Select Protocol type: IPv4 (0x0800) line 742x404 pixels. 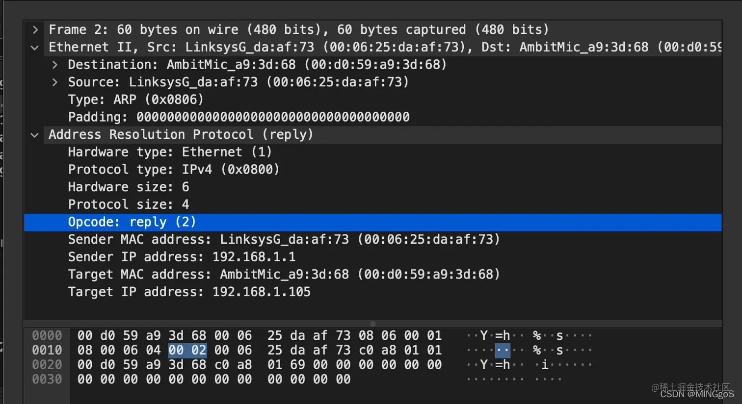click(373, 170)
